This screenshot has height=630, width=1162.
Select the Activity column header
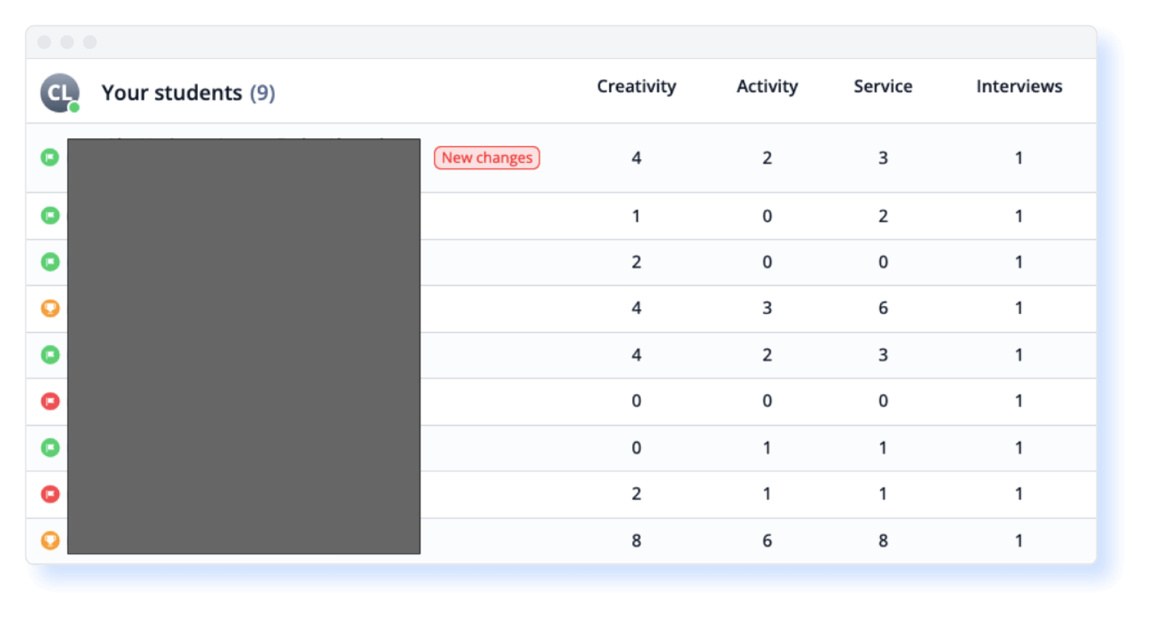coord(767,87)
